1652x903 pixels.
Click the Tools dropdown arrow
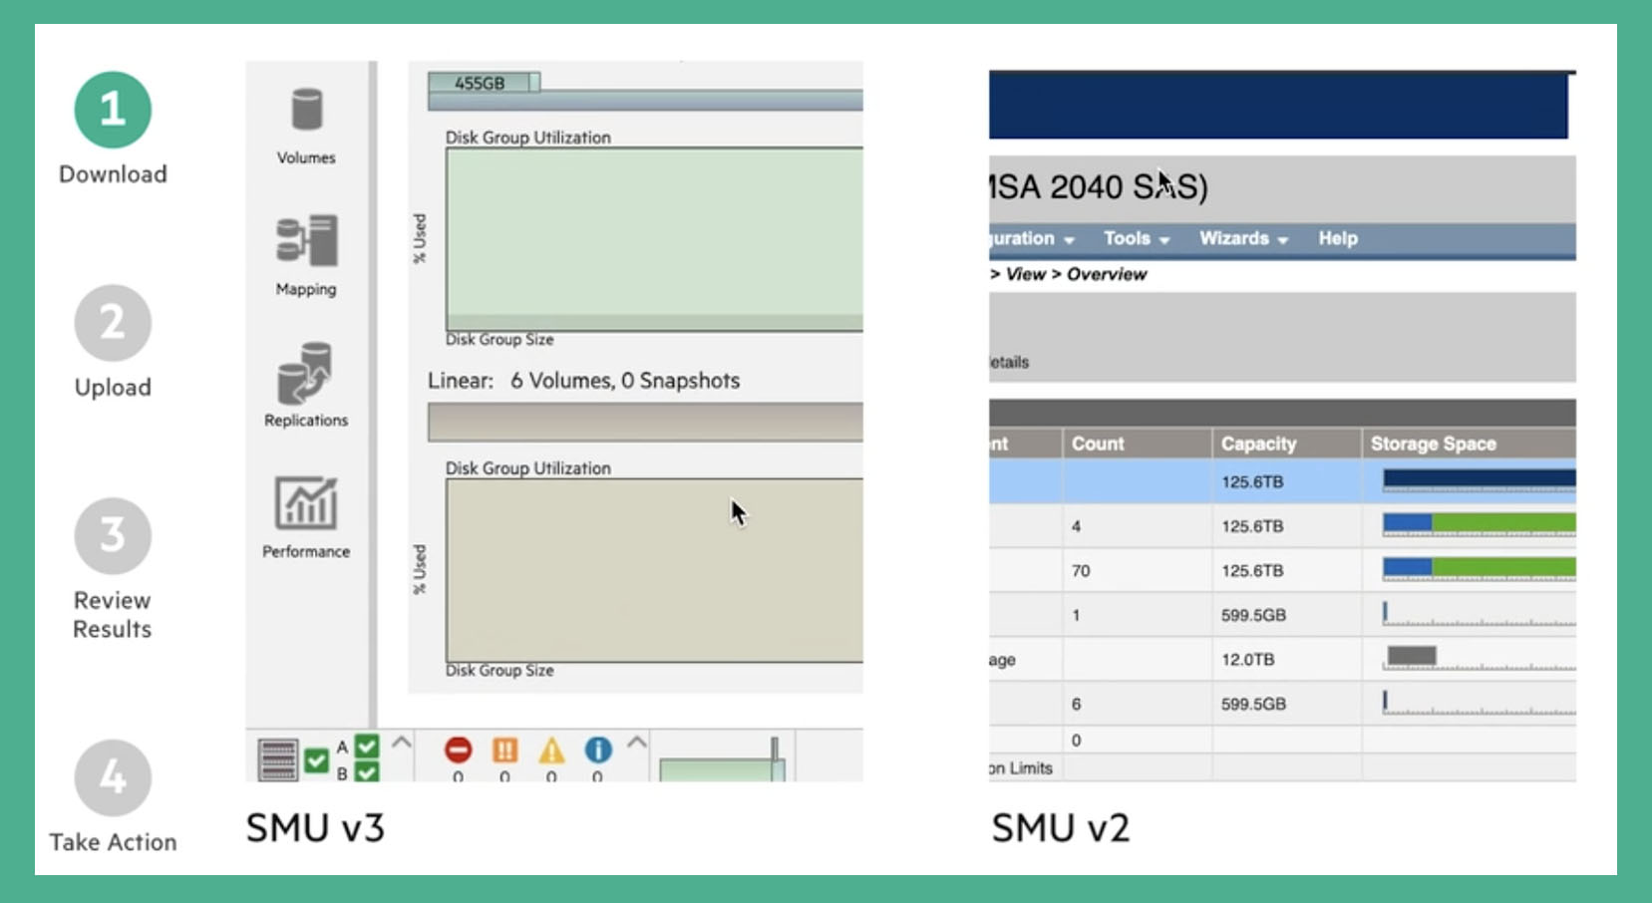click(x=1163, y=241)
